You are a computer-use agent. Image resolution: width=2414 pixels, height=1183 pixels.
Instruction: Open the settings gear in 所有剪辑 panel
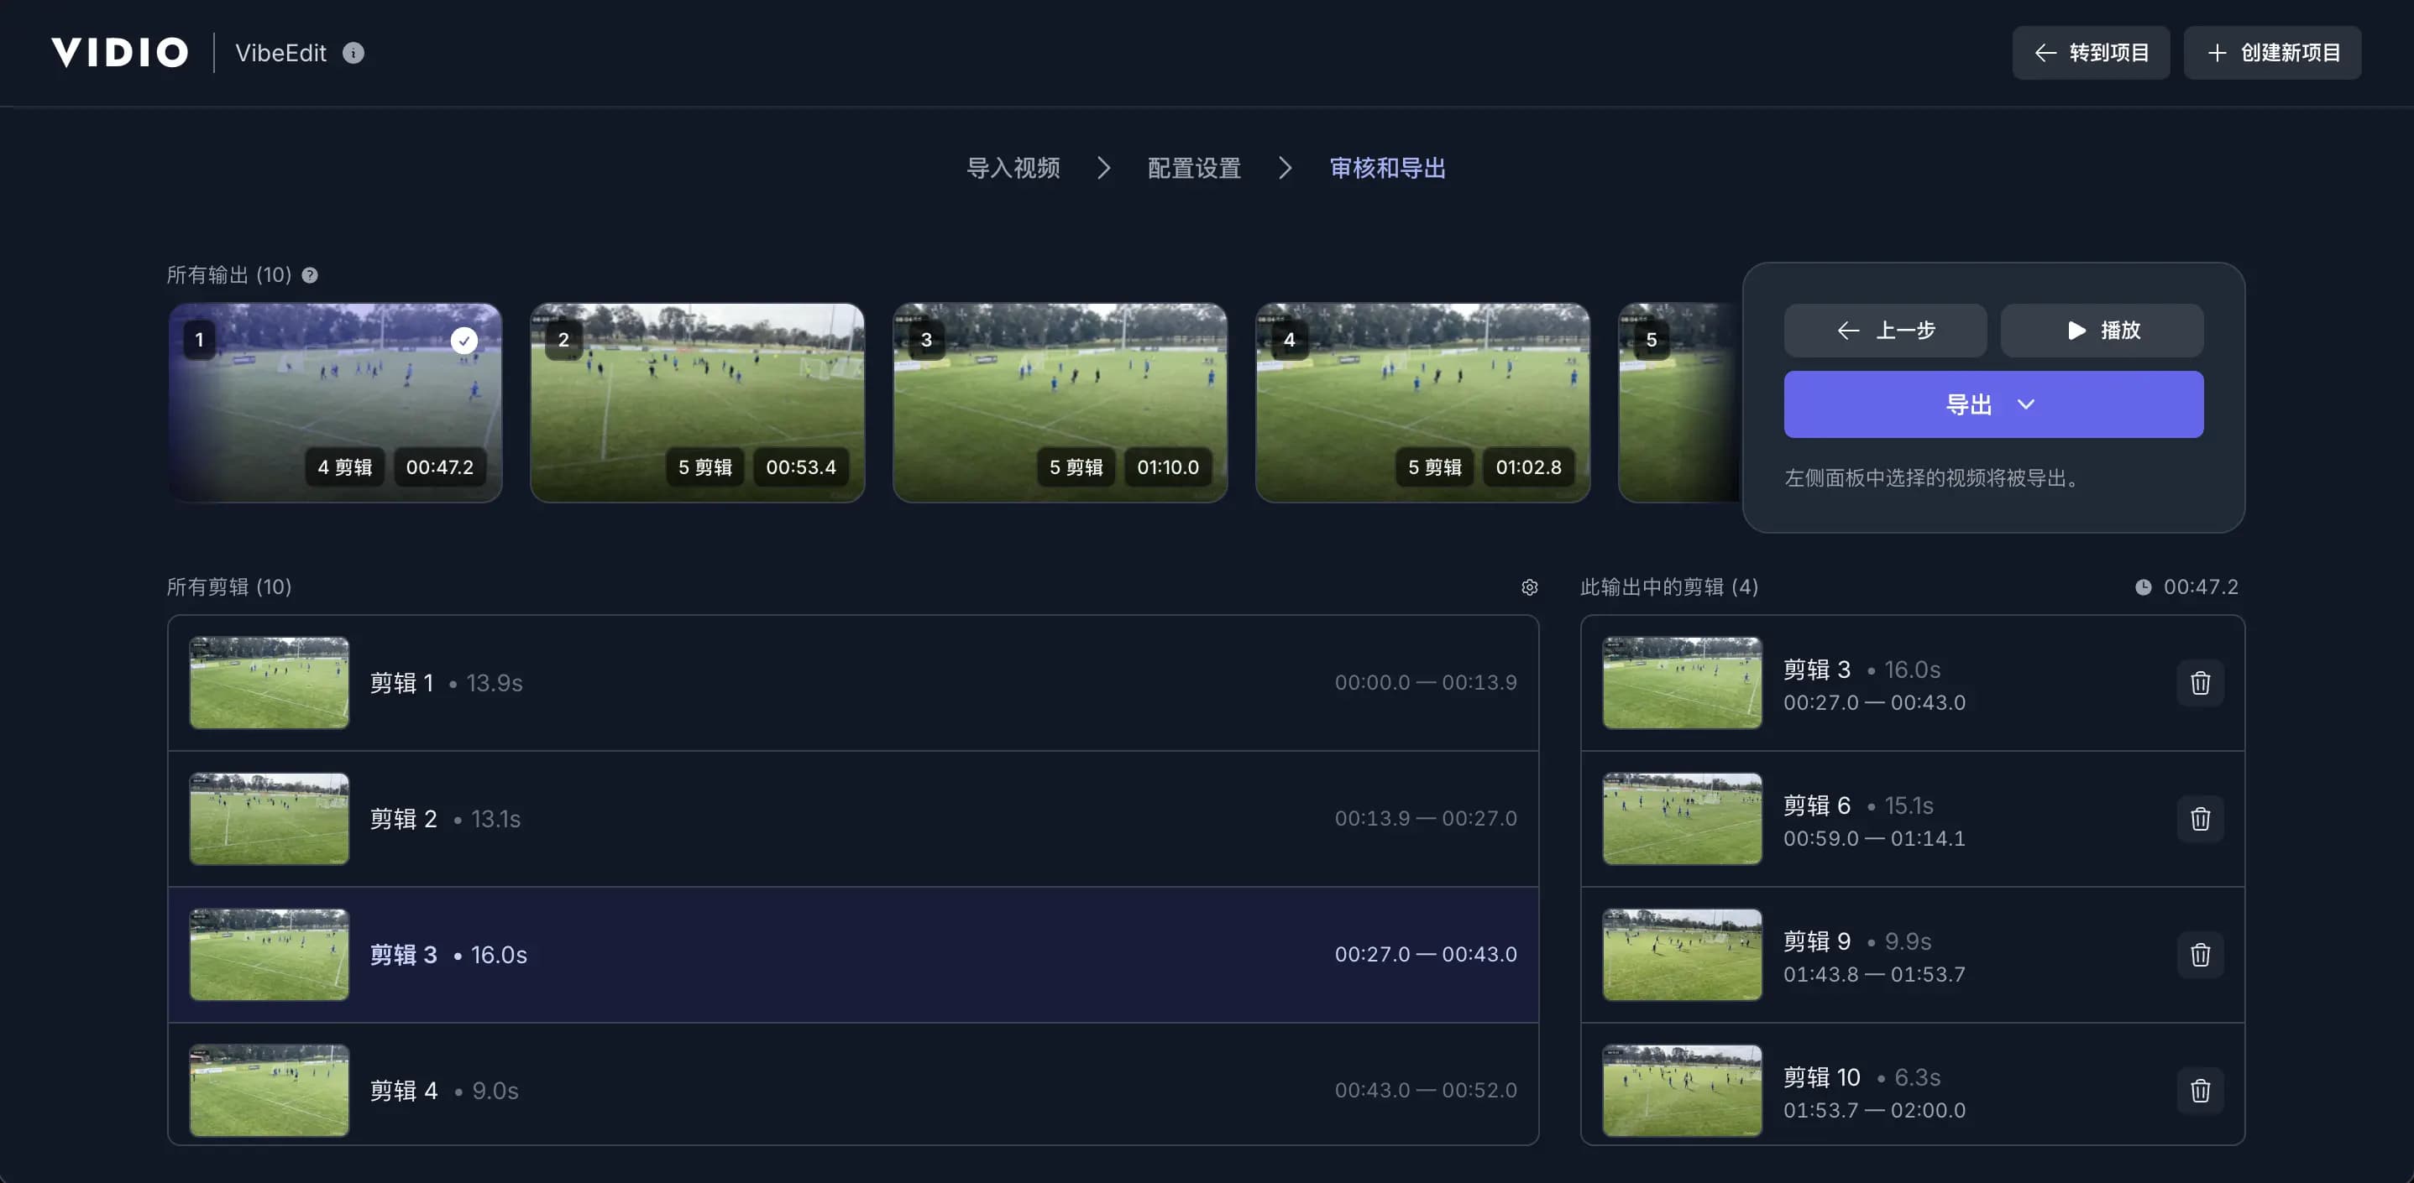(x=1529, y=587)
